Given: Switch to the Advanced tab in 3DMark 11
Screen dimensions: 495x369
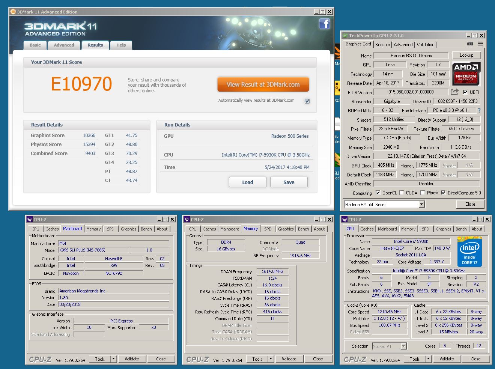Looking at the screenshot, I should tap(64, 45).
